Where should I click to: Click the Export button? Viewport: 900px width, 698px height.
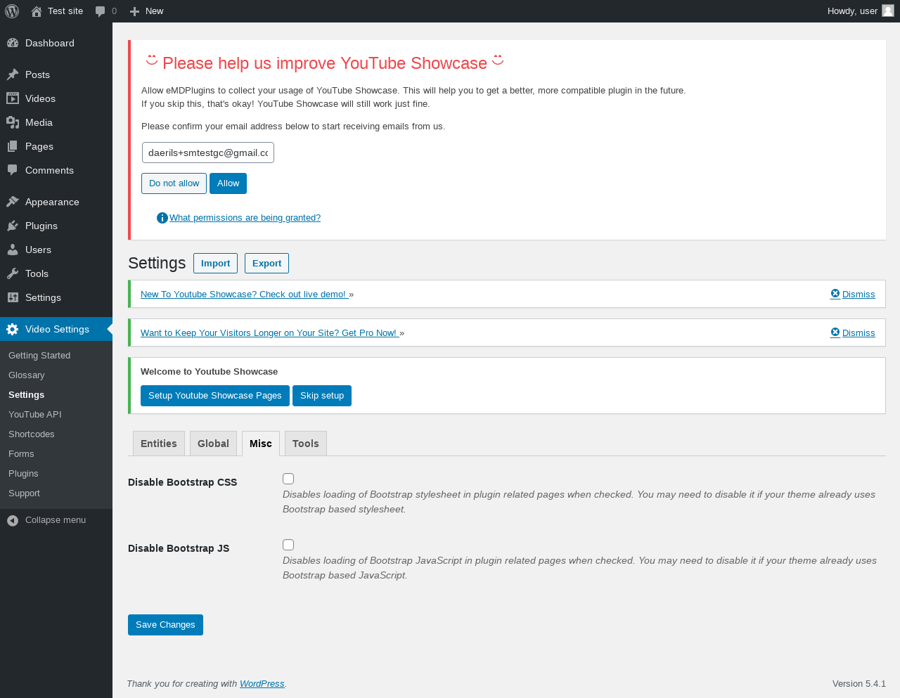coord(266,263)
